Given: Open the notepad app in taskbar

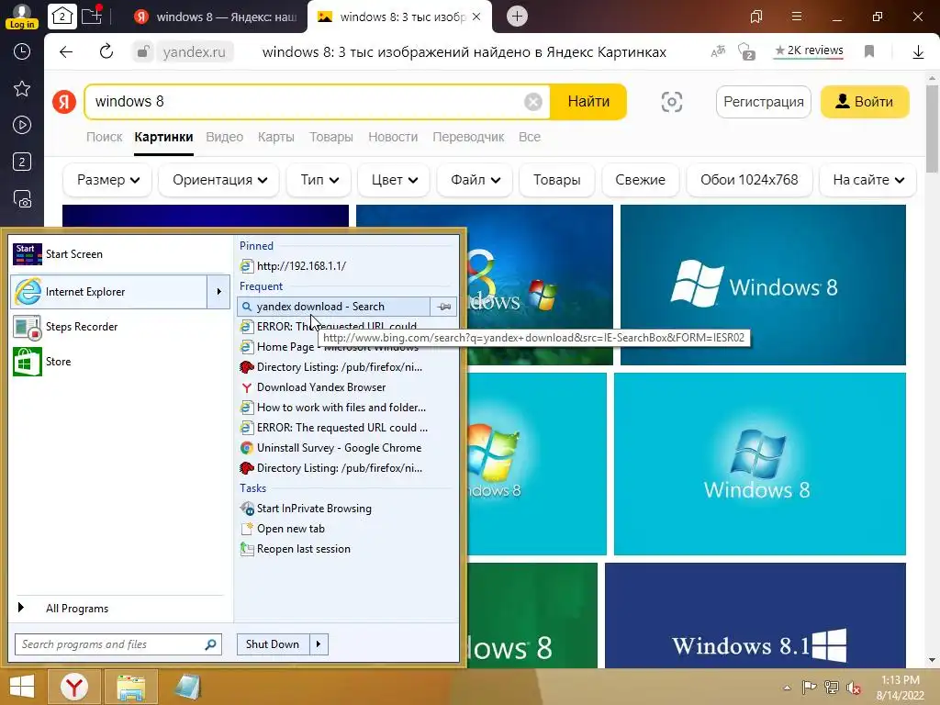Looking at the screenshot, I should point(187,687).
